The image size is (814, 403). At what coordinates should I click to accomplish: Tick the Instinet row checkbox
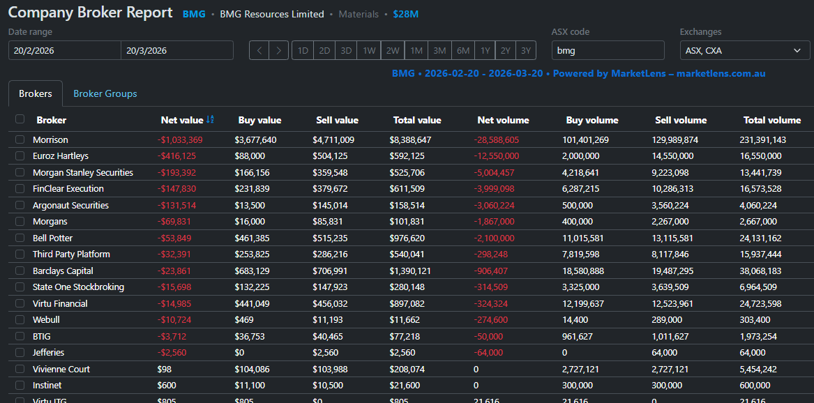coord(20,386)
